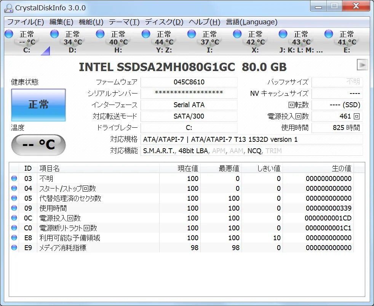Select the X: drive status orb
Image resolution: width=374 pixels, height=306 pixels.
point(237,34)
